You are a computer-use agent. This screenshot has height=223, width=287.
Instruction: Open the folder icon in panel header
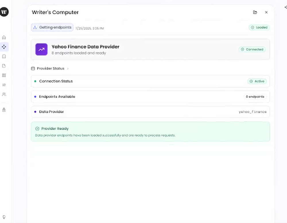[255, 12]
